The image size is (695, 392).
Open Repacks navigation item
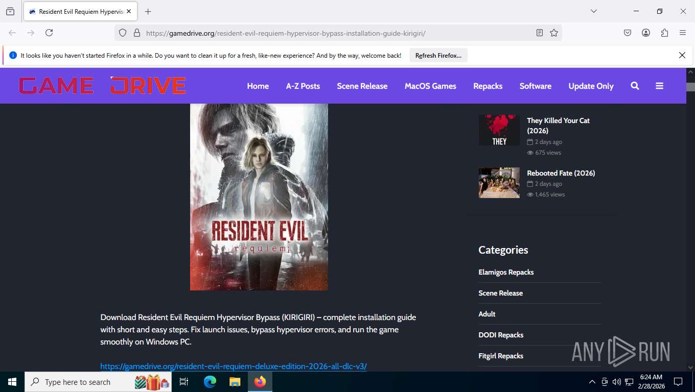pyautogui.click(x=488, y=86)
